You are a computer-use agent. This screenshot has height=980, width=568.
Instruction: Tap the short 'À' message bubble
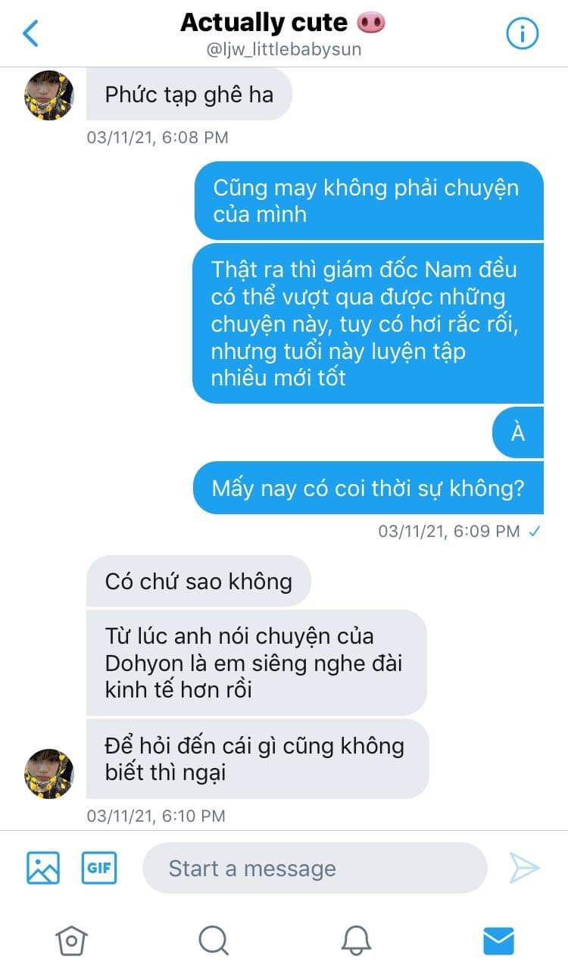click(x=518, y=432)
